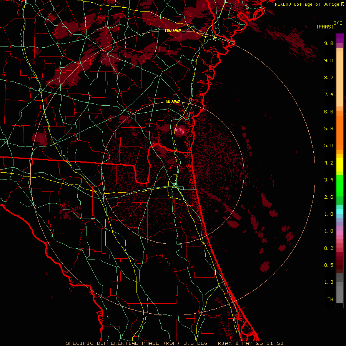The image size is (346, 346).
Task: Click the -1.3 legend value
Action: 327,282
